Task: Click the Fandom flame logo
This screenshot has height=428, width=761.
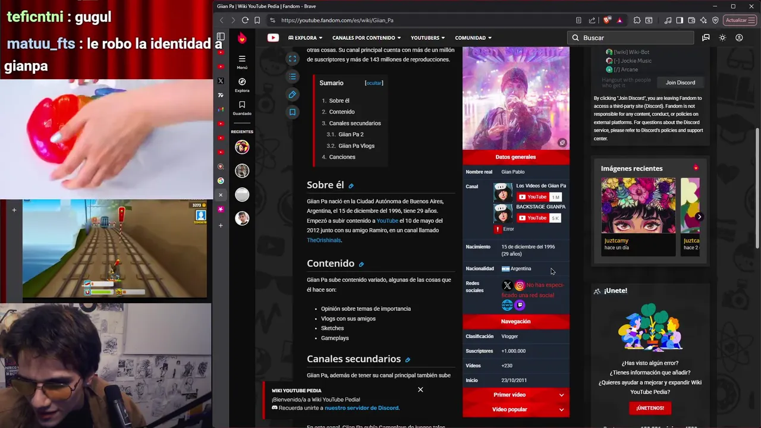Action: pos(242,37)
